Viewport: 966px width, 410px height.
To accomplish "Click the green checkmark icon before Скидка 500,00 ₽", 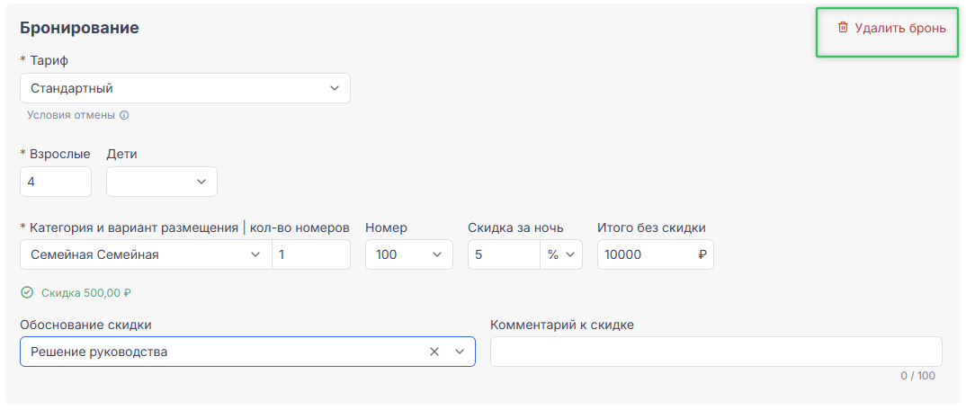I will click(x=27, y=292).
